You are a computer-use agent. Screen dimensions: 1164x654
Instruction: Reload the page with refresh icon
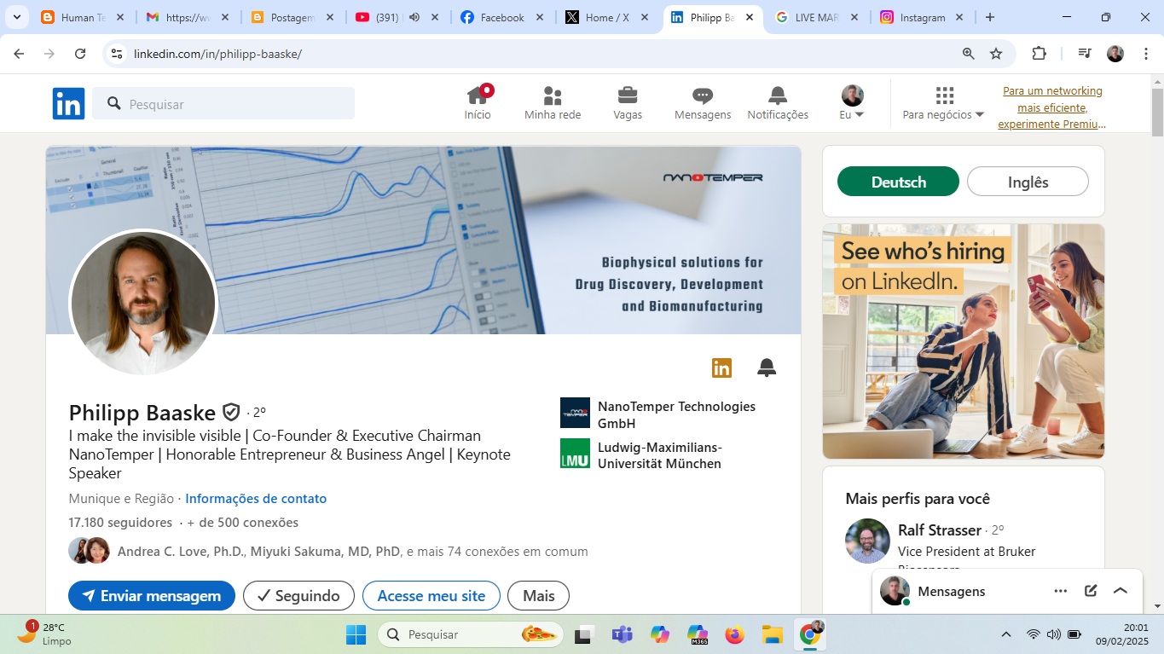click(80, 54)
